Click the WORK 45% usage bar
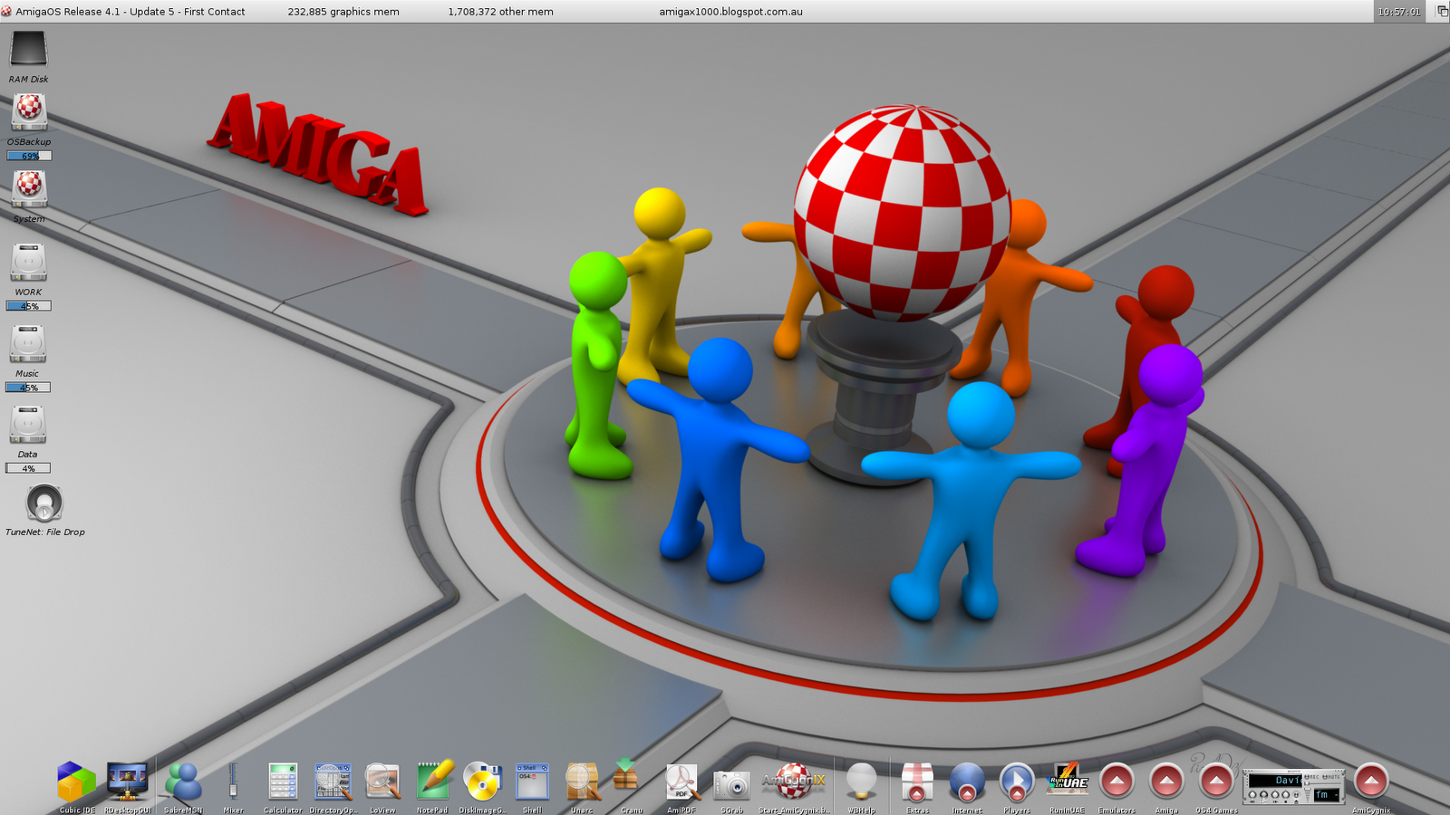This screenshot has height=815, width=1450. pos(29,306)
